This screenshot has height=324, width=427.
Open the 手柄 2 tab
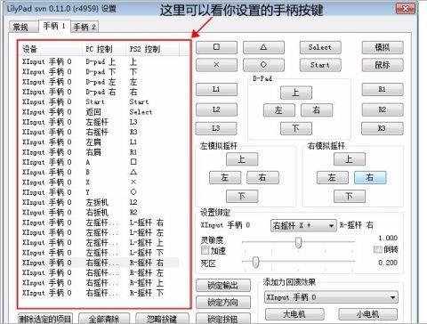pos(85,27)
